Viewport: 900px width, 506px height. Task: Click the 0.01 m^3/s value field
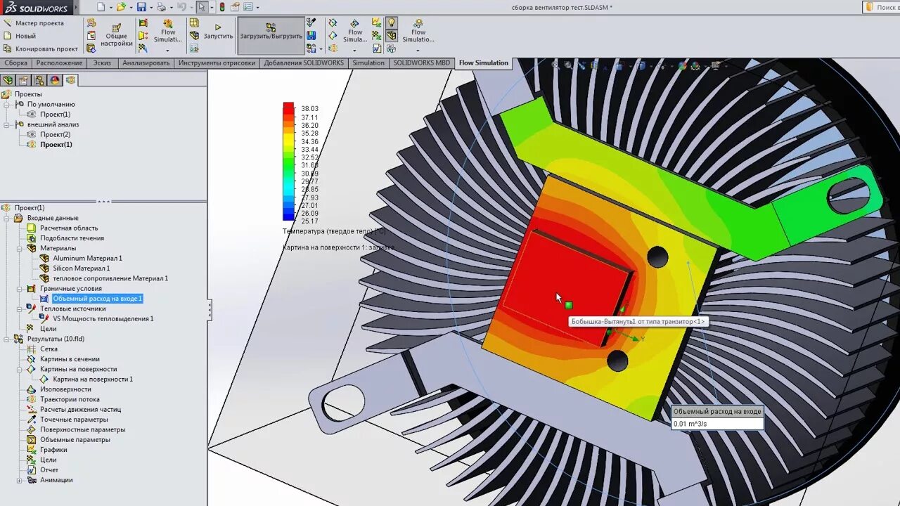tap(717, 424)
